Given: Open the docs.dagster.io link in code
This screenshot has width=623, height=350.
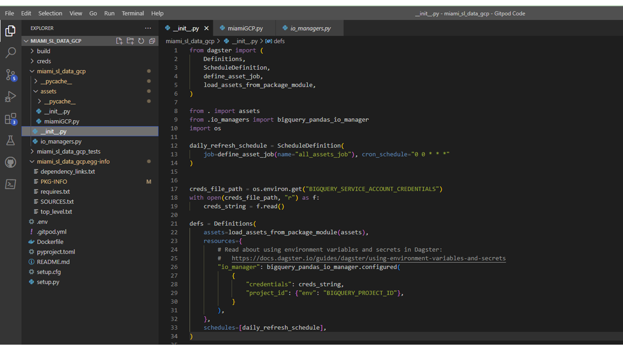Looking at the screenshot, I should click(x=368, y=259).
